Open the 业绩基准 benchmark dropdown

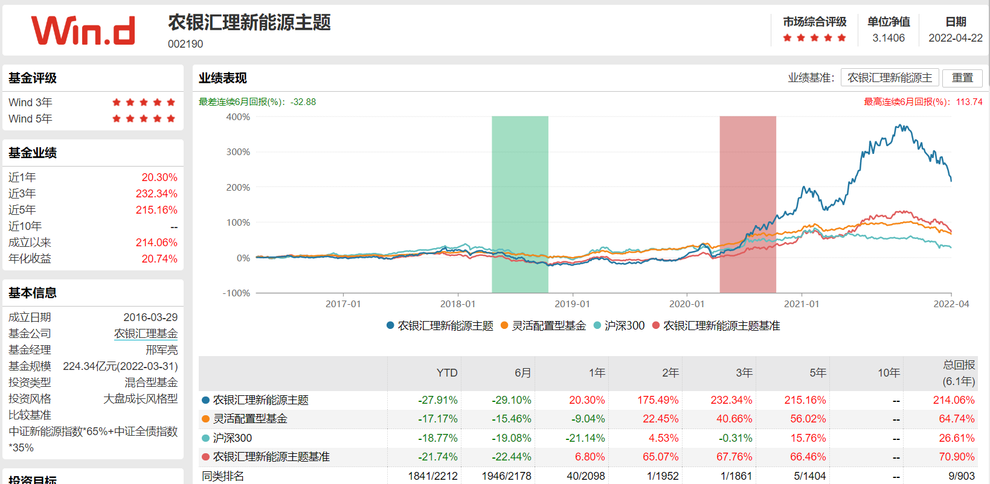(889, 78)
